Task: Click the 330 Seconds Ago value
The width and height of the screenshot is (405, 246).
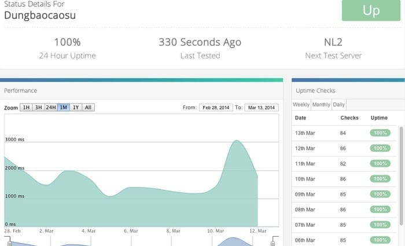Action: tap(200, 42)
